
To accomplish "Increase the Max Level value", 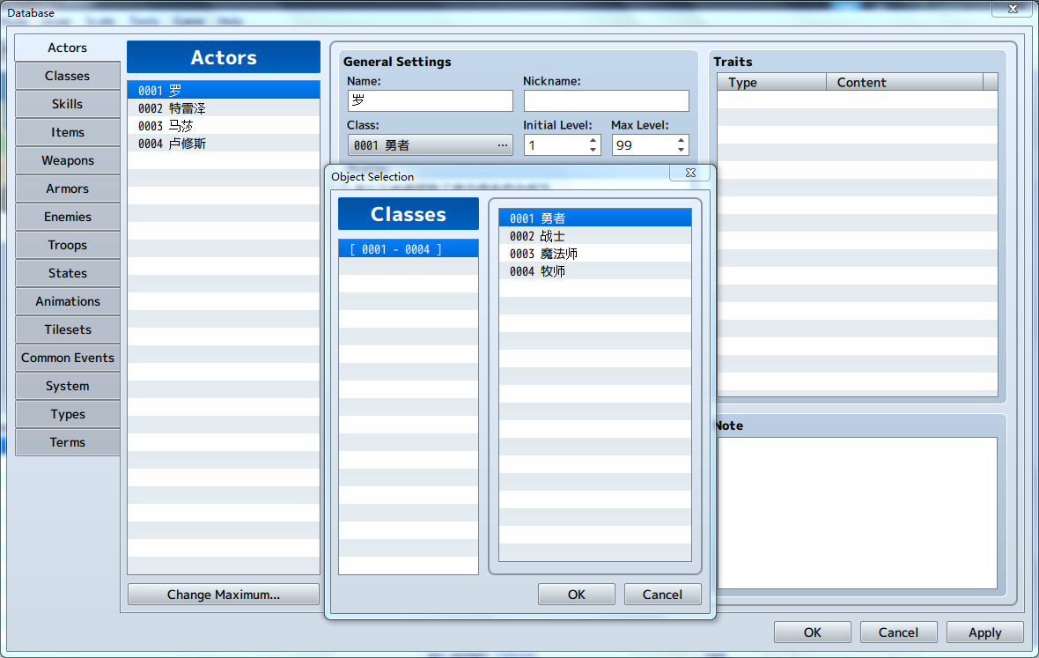I will (681, 140).
